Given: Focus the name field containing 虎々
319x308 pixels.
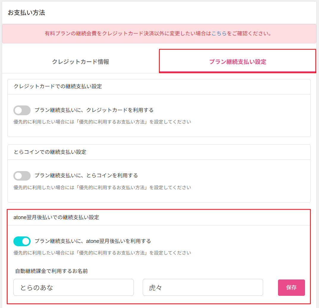Looking at the screenshot, I should point(203,288).
